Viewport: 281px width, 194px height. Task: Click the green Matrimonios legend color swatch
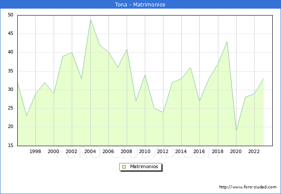coord(124,167)
